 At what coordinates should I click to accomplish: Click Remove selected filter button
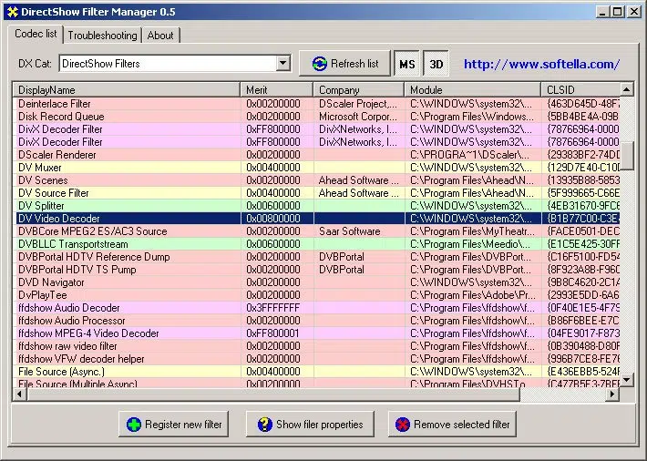click(x=452, y=425)
